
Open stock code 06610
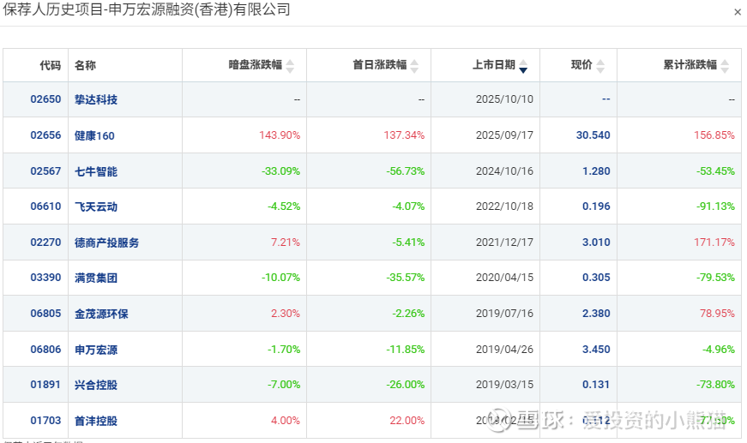tap(45, 206)
